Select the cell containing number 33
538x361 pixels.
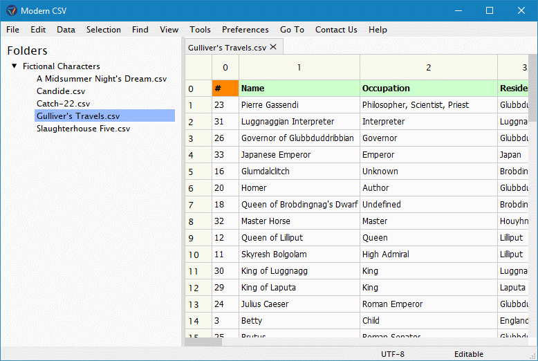tap(225, 155)
